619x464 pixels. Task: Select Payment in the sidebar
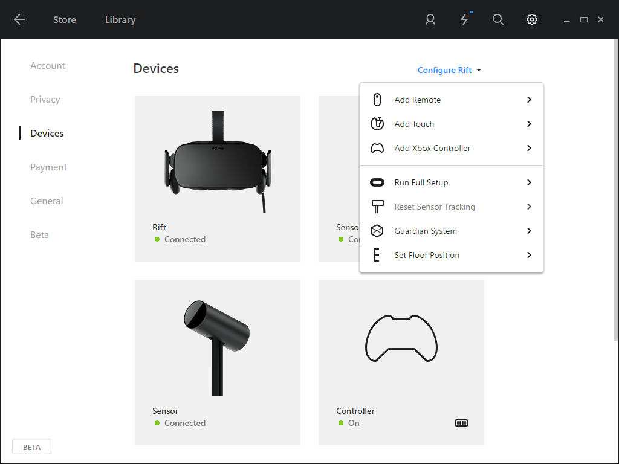click(x=48, y=167)
